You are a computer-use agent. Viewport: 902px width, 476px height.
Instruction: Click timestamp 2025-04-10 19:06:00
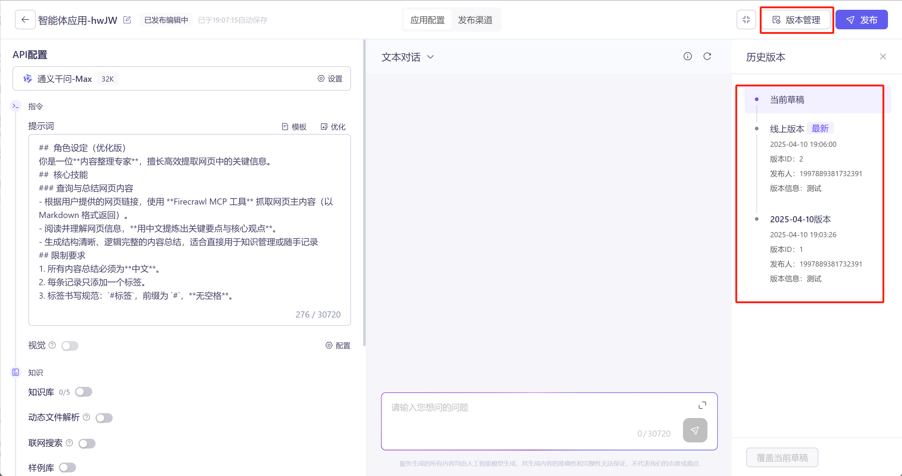click(x=803, y=144)
